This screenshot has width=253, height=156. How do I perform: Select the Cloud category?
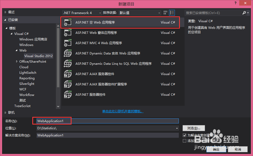(24, 67)
